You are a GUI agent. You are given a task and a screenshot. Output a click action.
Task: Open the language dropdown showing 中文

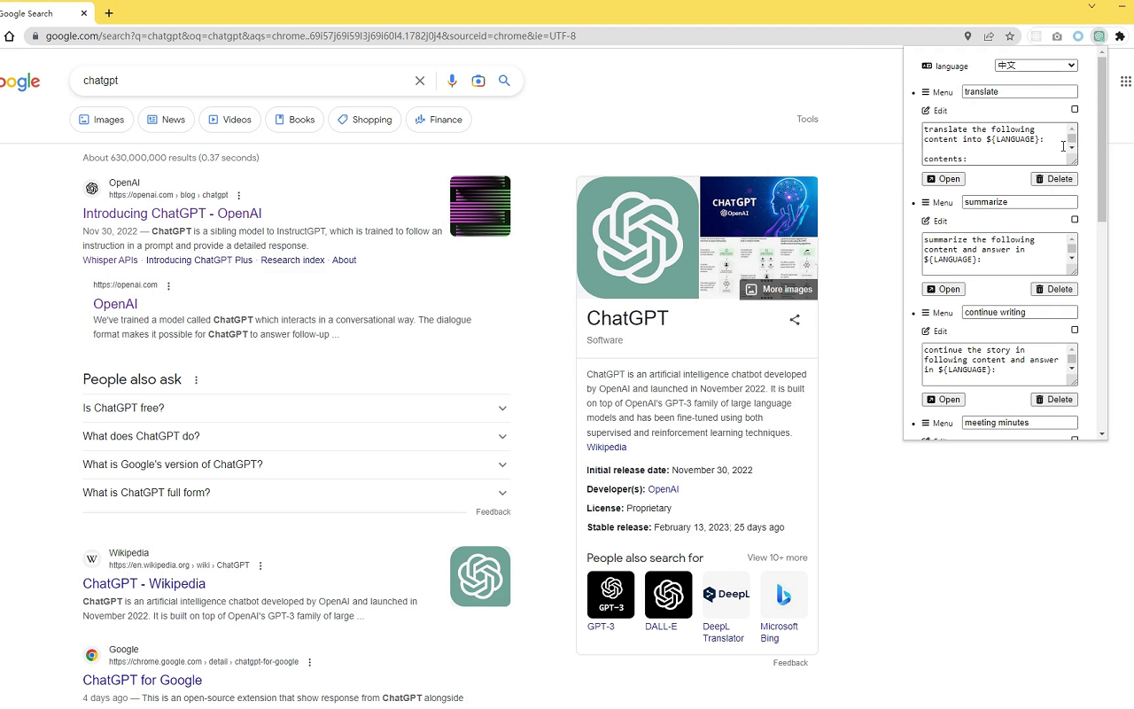point(1036,66)
